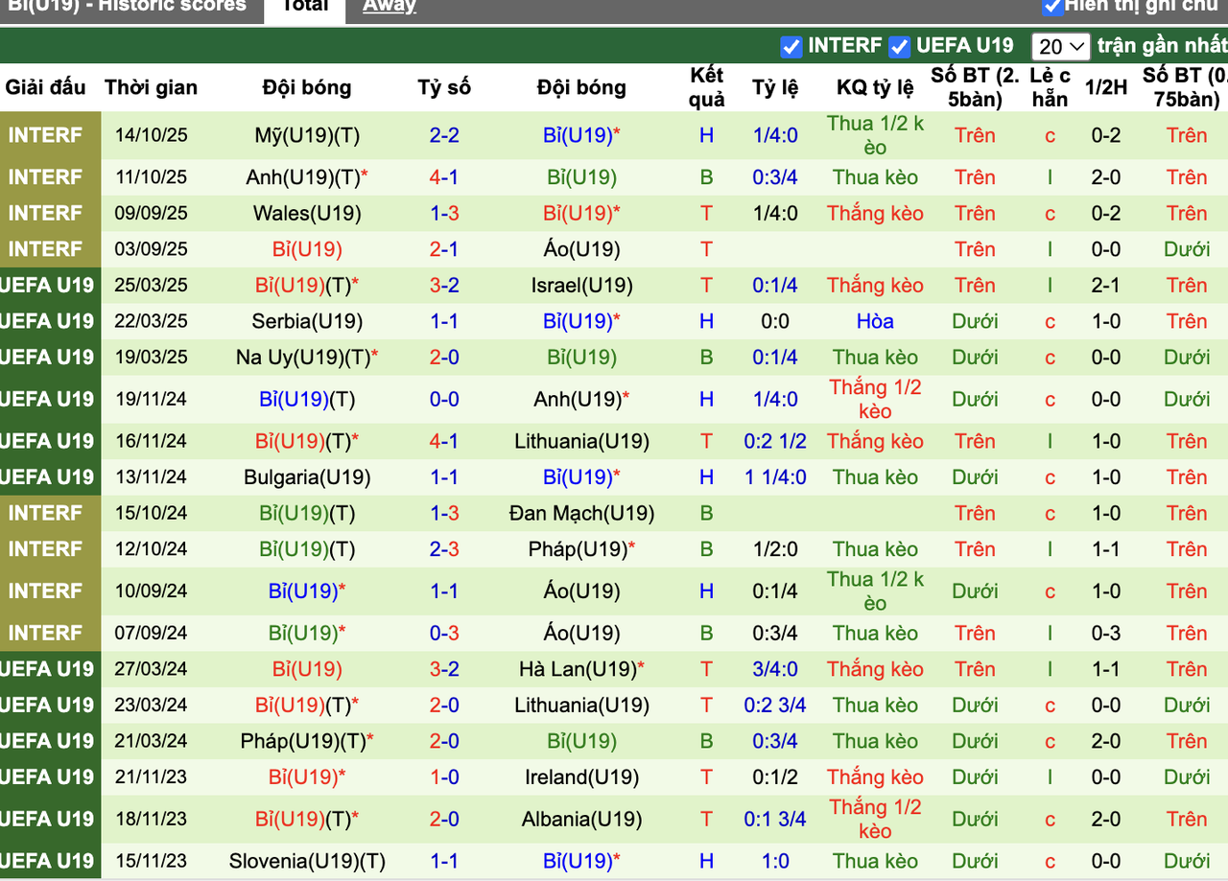The image size is (1228, 881).
Task: Click the 4-1 score on 11/10/25
Action: pos(444,177)
